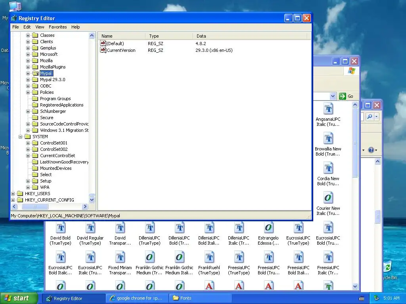Expand the CurrentControlSet key
406x304 pixels.
(28, 156)
